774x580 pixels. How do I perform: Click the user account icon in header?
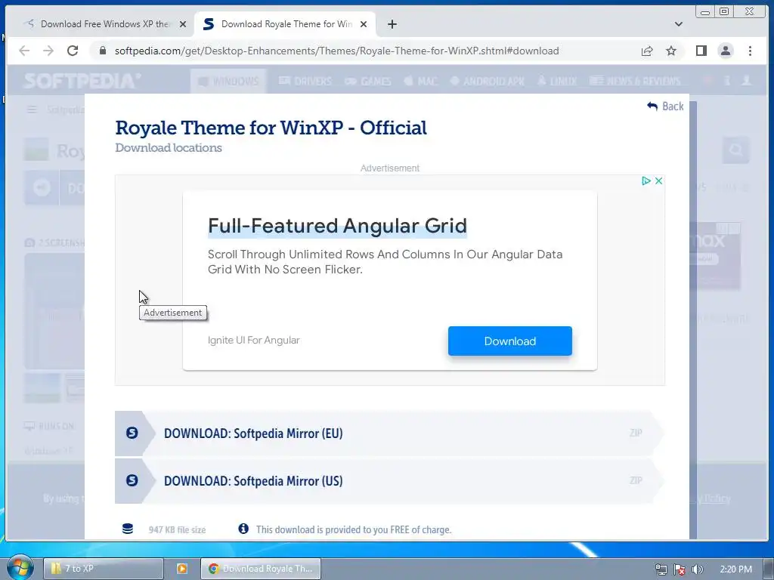746,80
